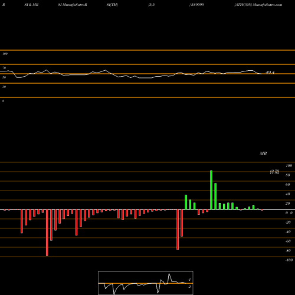Viewport: 295px width, 295px height.
Task: Click the '70' level label on RSI axis
Action: click(x=4, y=68)
